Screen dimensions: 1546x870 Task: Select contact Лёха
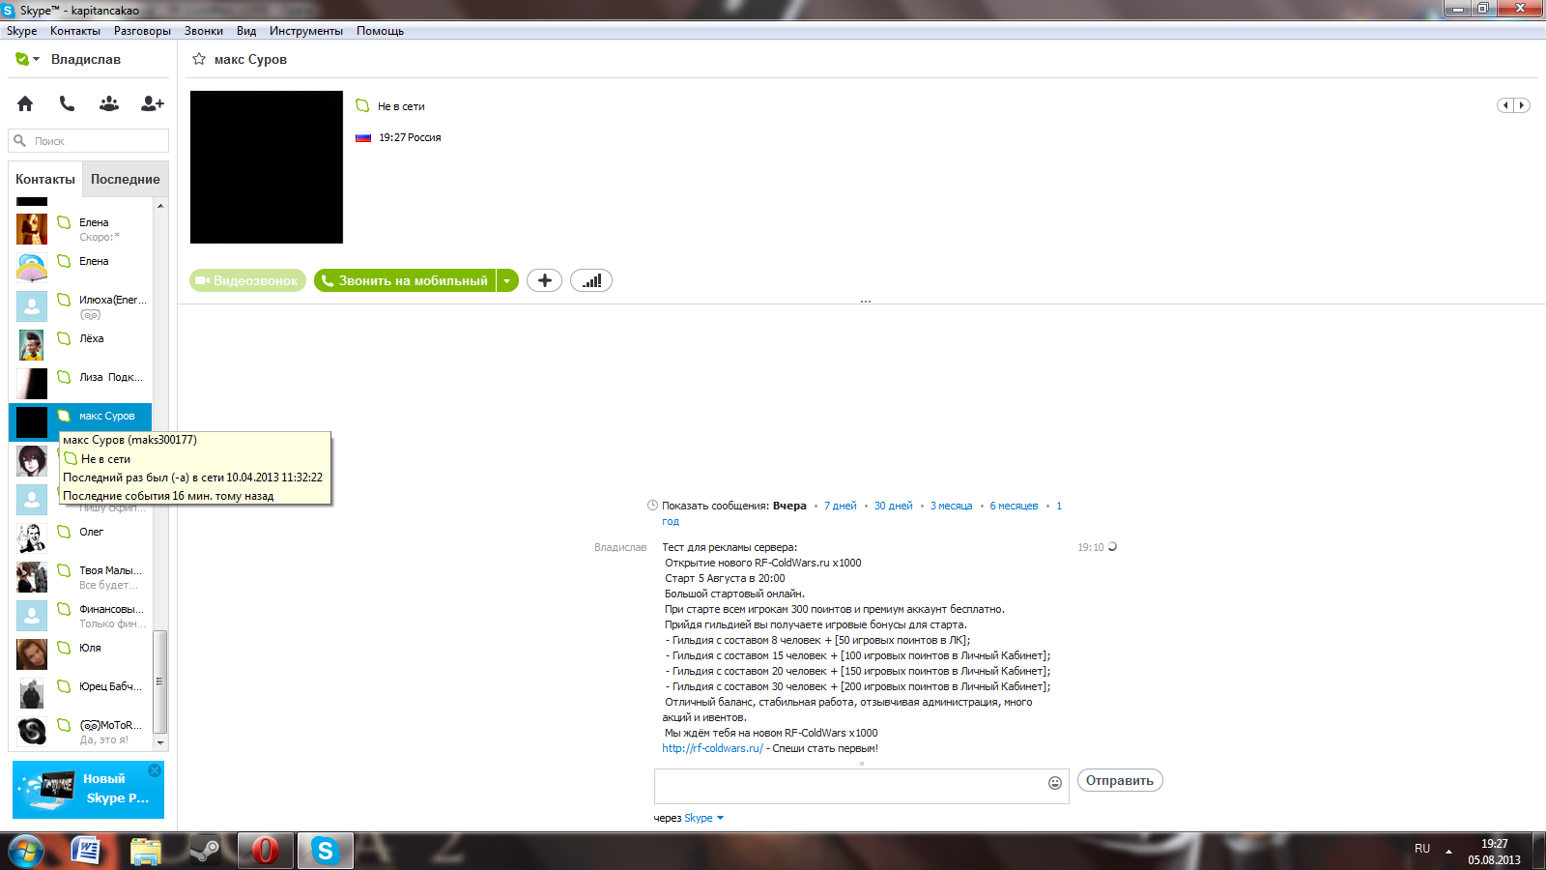[81, 345]
